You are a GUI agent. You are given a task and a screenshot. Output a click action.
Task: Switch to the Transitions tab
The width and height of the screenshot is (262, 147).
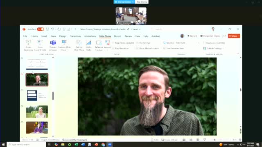(x=75, y=36)
